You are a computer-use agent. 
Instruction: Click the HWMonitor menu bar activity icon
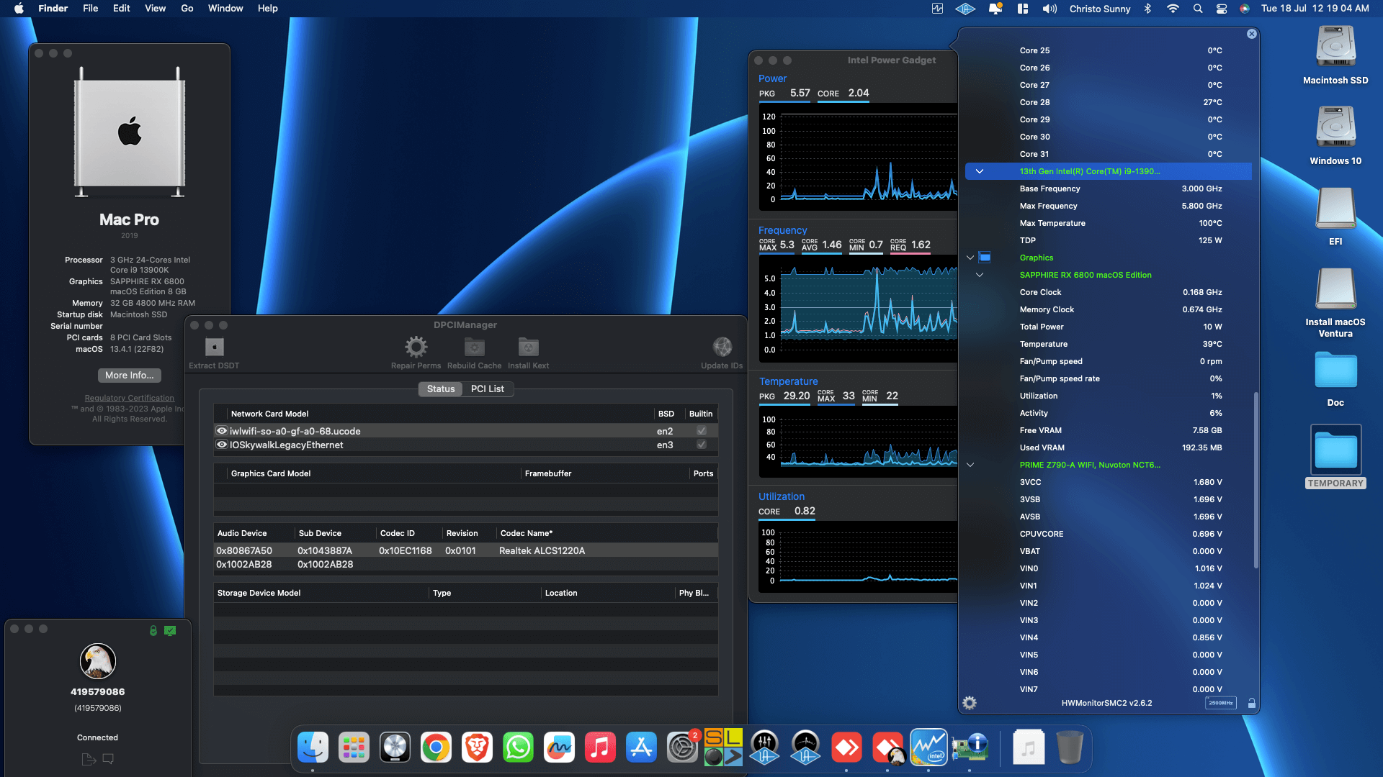pyautogui.click(x=937, y=9)
